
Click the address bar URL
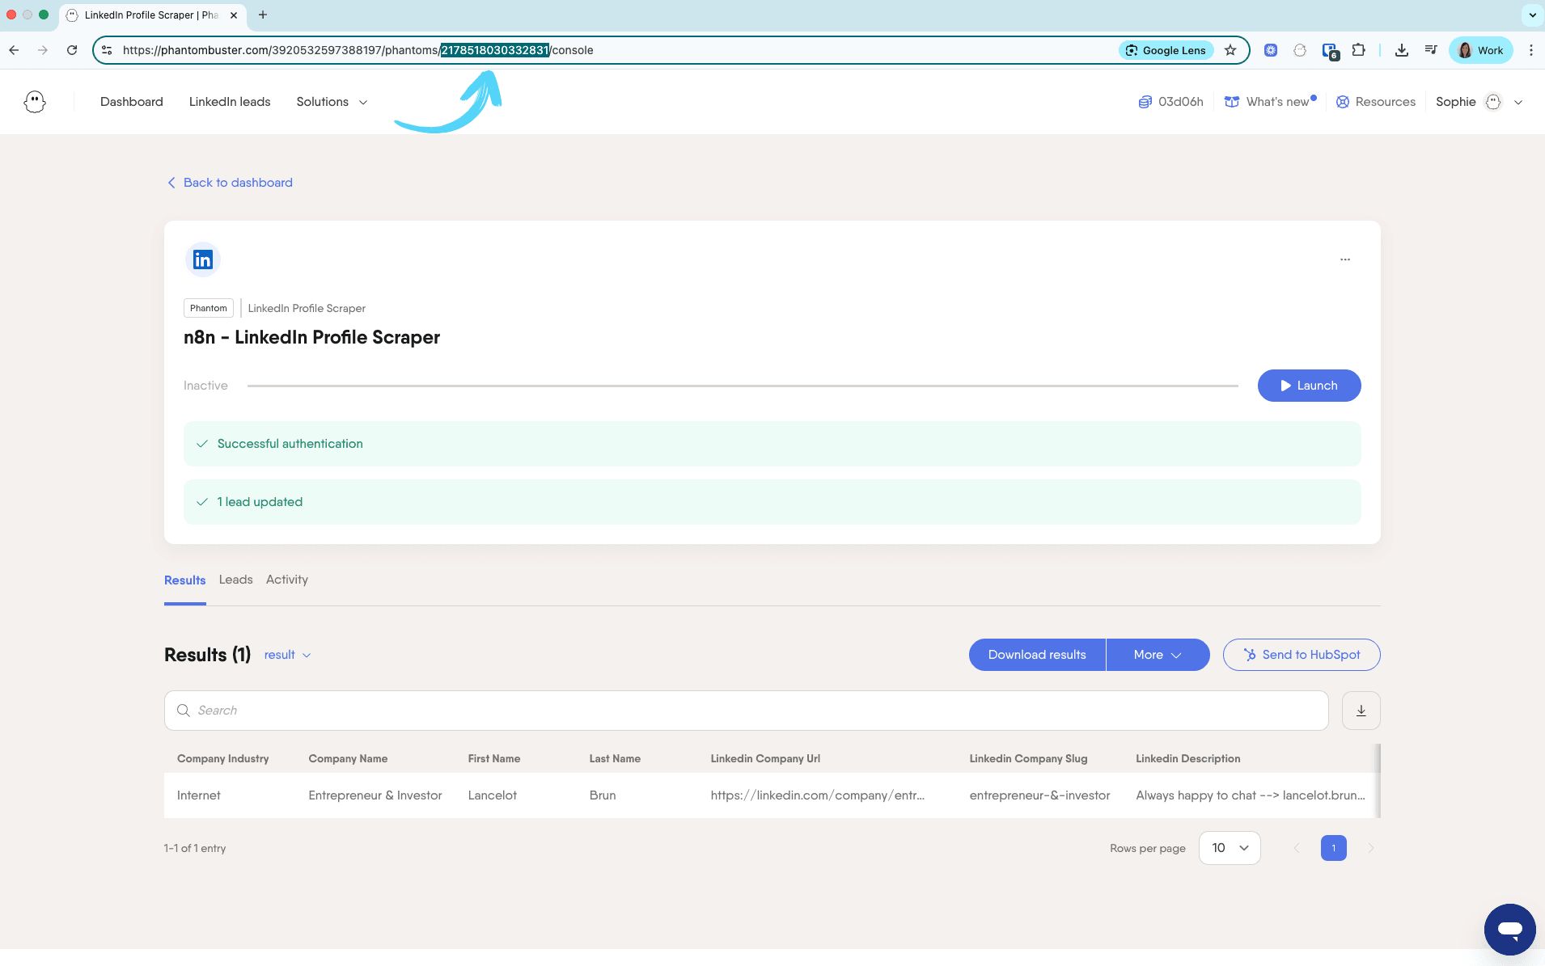pyautogui.click(x=358, y=50)
